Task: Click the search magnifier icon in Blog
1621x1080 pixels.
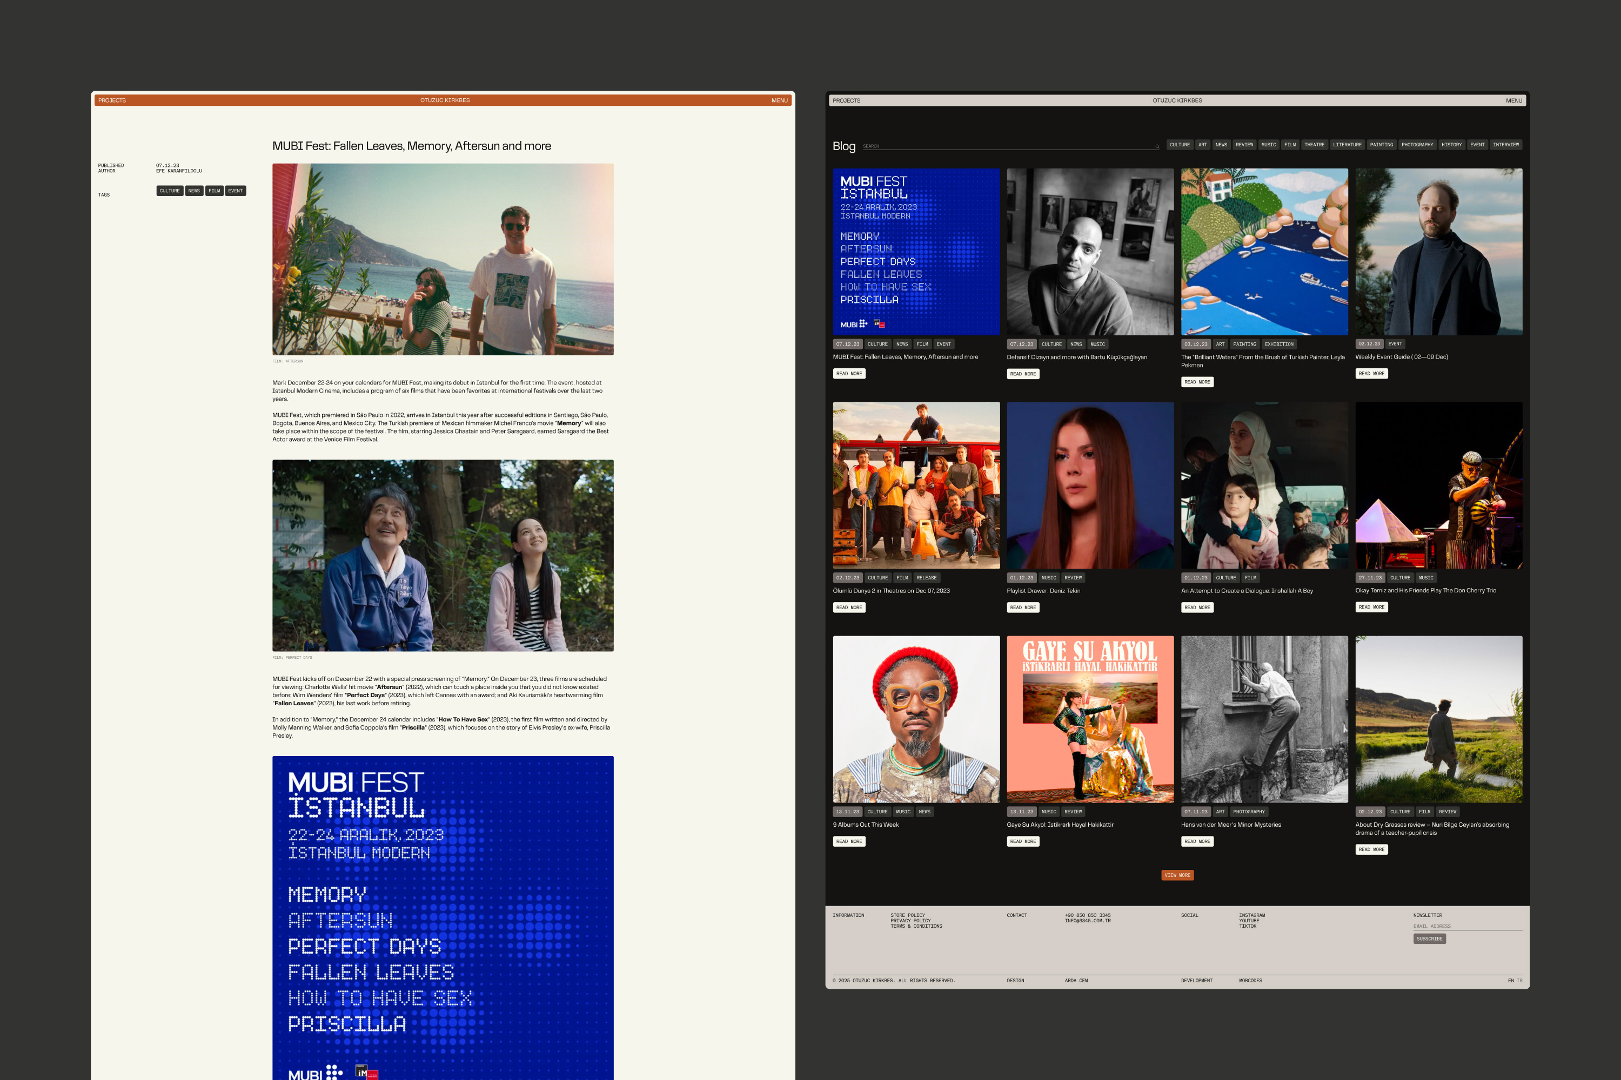Action: pyautogui.click(x=1157, y=146)
